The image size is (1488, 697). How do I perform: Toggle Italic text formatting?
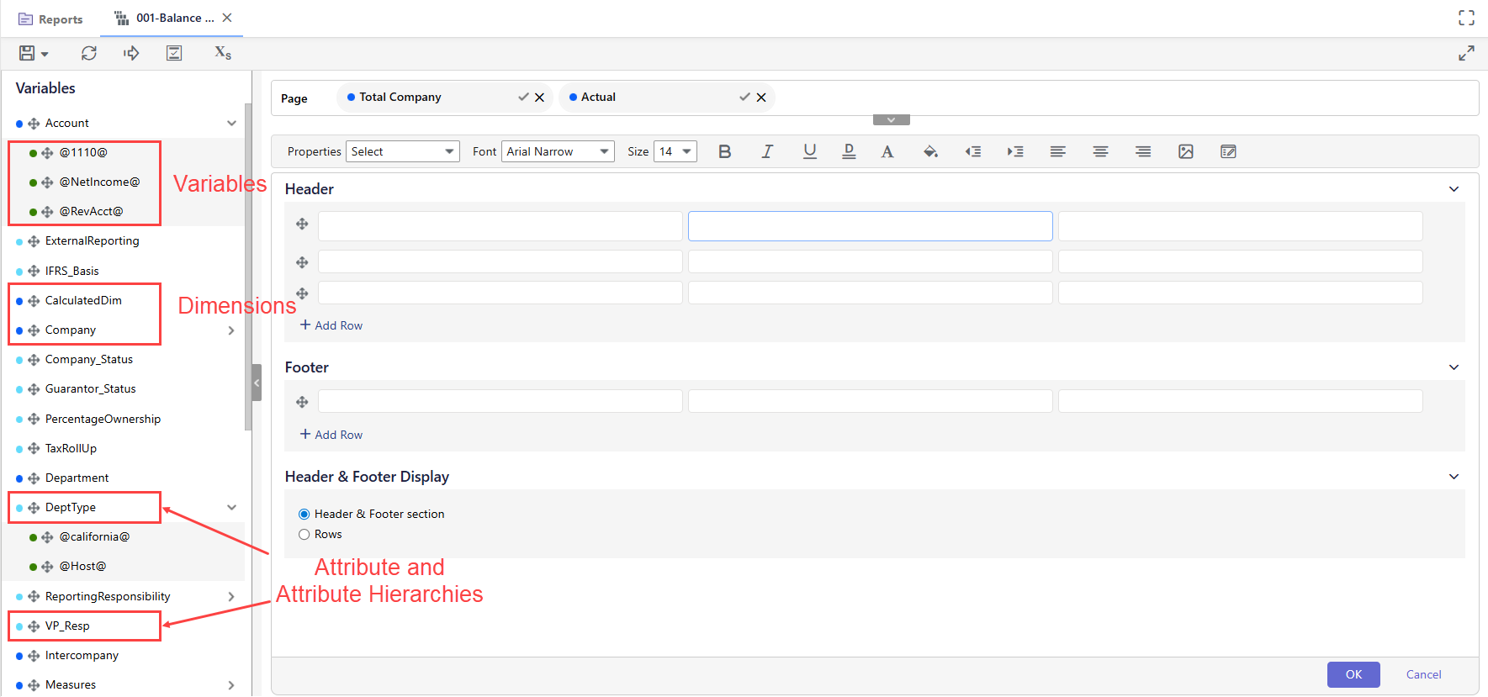pyautogui.click(x=767, y=151)
